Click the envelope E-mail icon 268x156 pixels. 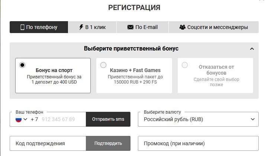coord(130,27)
